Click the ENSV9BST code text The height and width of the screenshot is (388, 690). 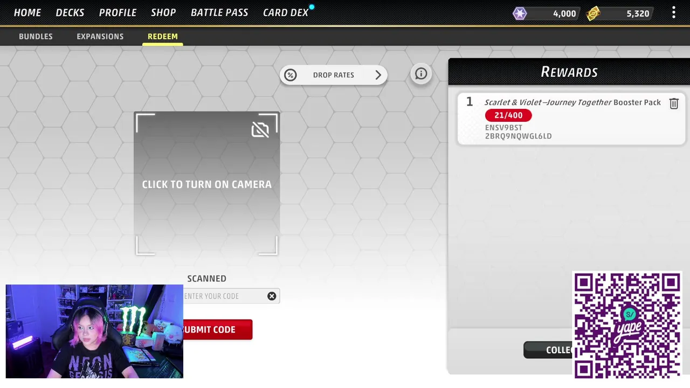pos(503,128)
